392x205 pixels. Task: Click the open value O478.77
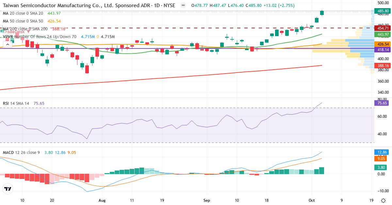pyautogui.click(x=199, y=6)
